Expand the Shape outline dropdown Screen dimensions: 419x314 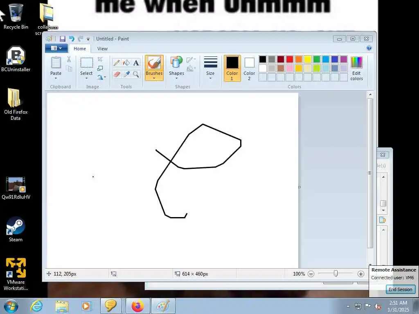coord(191,60)
